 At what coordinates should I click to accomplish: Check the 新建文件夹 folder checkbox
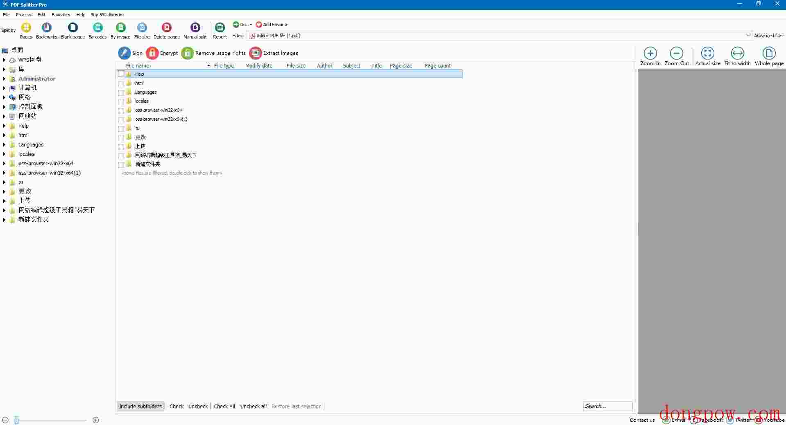[x=121, y=164]
